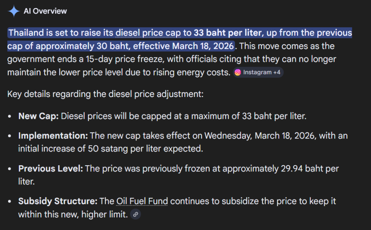Click the bold "Subsidy Structure:" label

pos(58,201)
